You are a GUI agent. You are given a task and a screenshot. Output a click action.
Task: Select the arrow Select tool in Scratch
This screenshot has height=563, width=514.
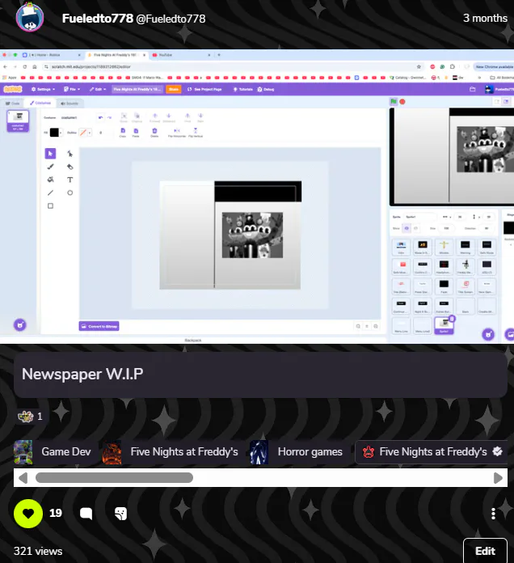50,154
